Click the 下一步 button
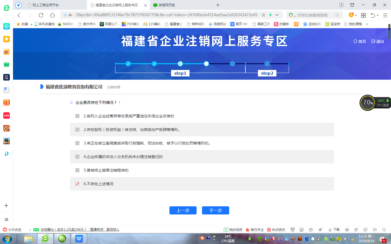The height and width of the screenshot is (244, 391). (215, 210)
